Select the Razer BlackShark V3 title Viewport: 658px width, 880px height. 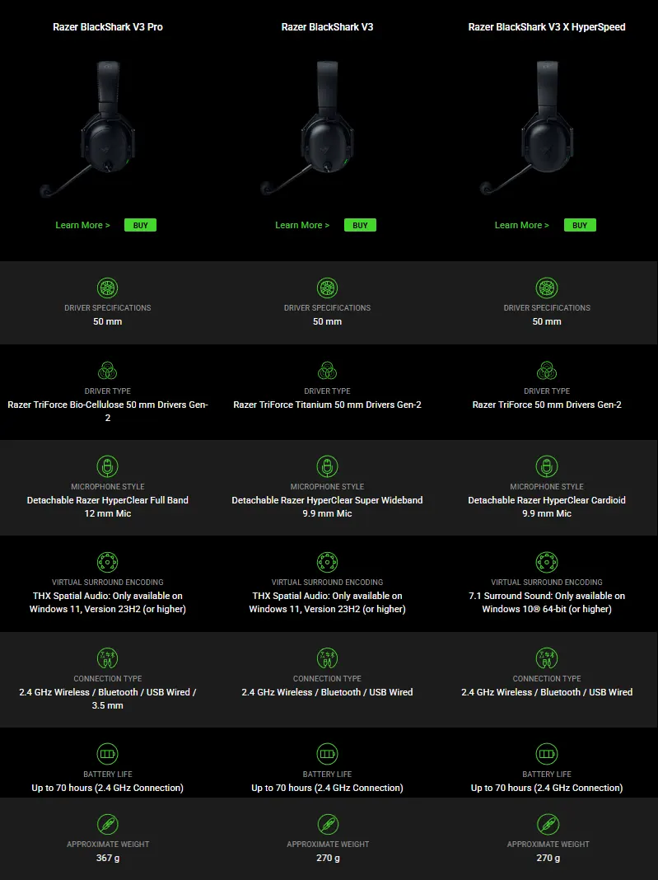click(x=327, y=27)
